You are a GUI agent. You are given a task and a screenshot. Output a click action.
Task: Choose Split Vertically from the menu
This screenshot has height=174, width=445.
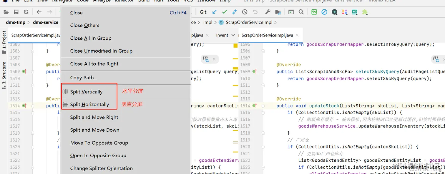click(x=126, y=92)
